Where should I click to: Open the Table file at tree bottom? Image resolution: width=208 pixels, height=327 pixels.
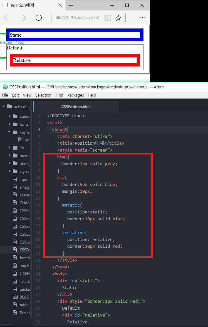click(x=21, y=313)
